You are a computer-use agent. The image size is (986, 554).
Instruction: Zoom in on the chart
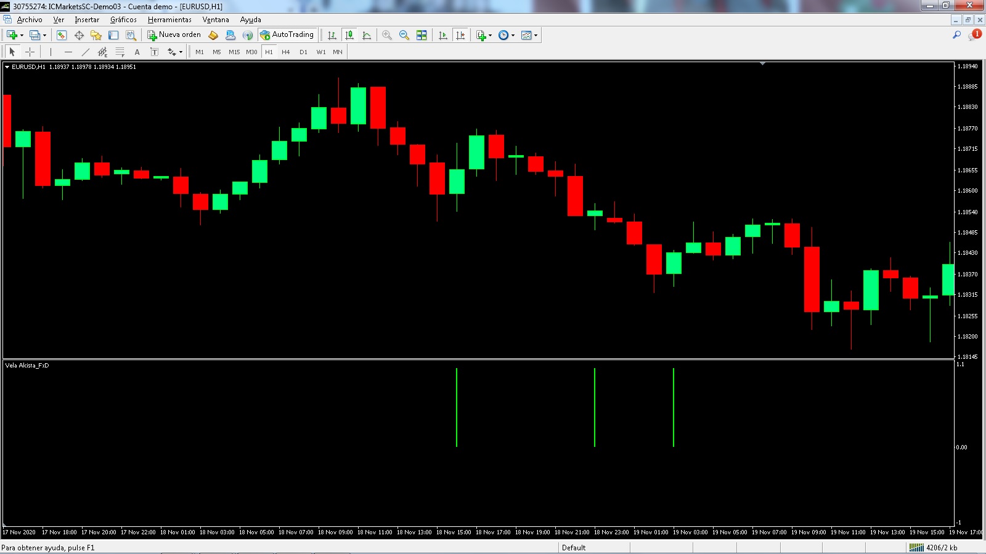pyautogui.click(x=387, y=35)
